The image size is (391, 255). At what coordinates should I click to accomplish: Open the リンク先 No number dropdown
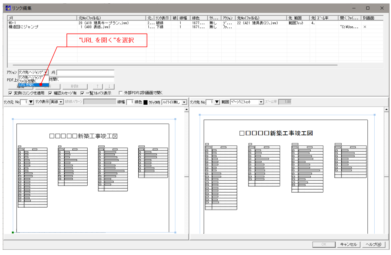(217, 102)
